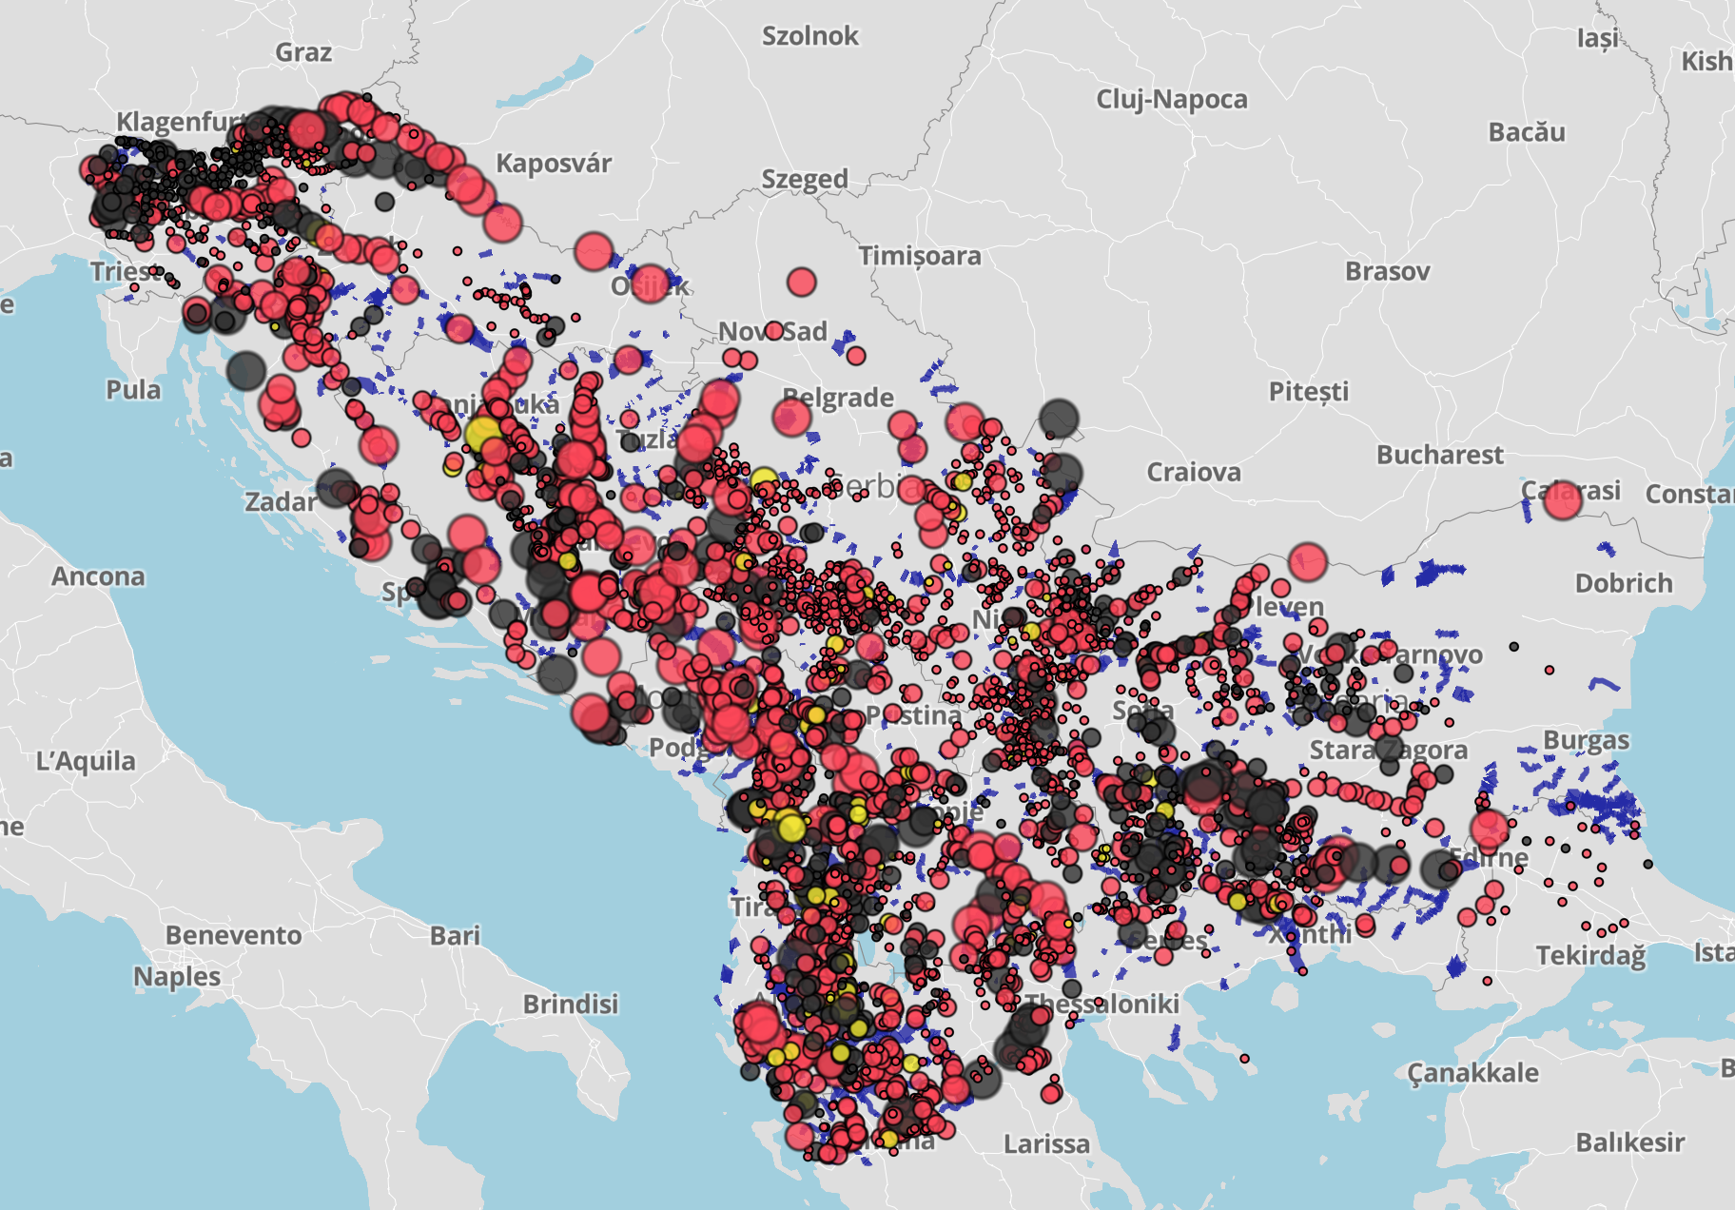Select the Tekirdağ city label

tap(1590, 956)
